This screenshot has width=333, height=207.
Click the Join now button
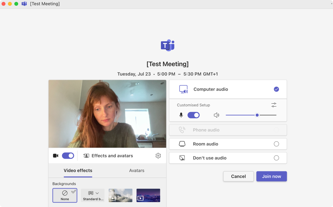click(271, 176)
